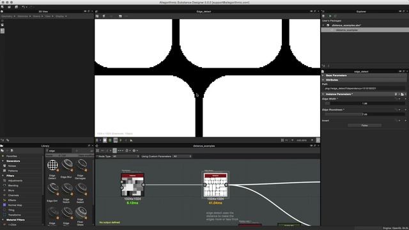This screenshot has width=409, height=230.
Task: Open the Scene menu in 3D View
Action: [x=38, y=16]
